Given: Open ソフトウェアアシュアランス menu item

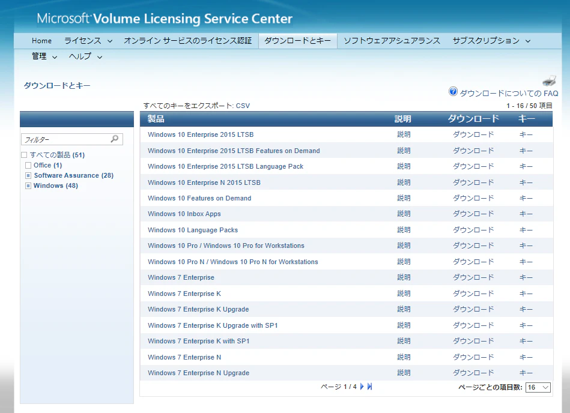Looking at the screenshot, I should pyautogui.click(x=392, y=41).
